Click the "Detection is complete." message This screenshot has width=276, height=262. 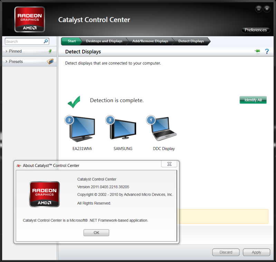click(x=117, y=100)
